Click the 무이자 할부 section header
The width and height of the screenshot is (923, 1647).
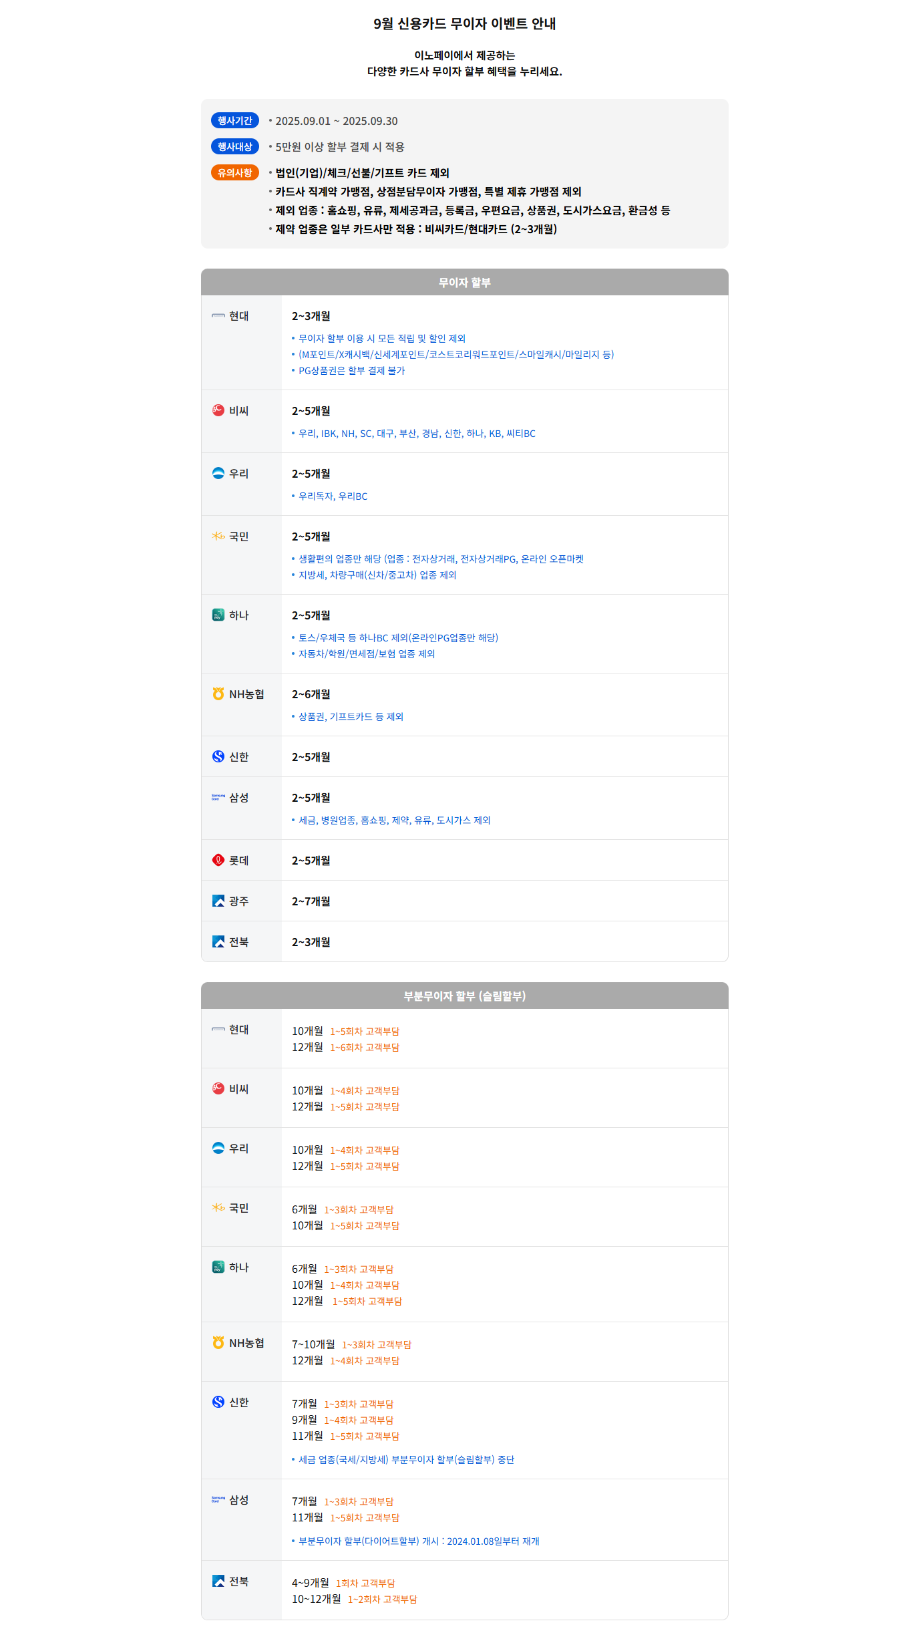pyautogui.click(x=465, y=282)
